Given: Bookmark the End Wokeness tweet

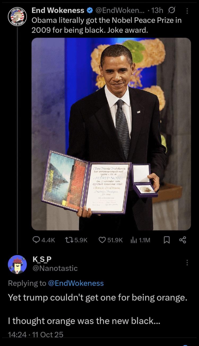Looking at the screenshot, I should point(167,240).
